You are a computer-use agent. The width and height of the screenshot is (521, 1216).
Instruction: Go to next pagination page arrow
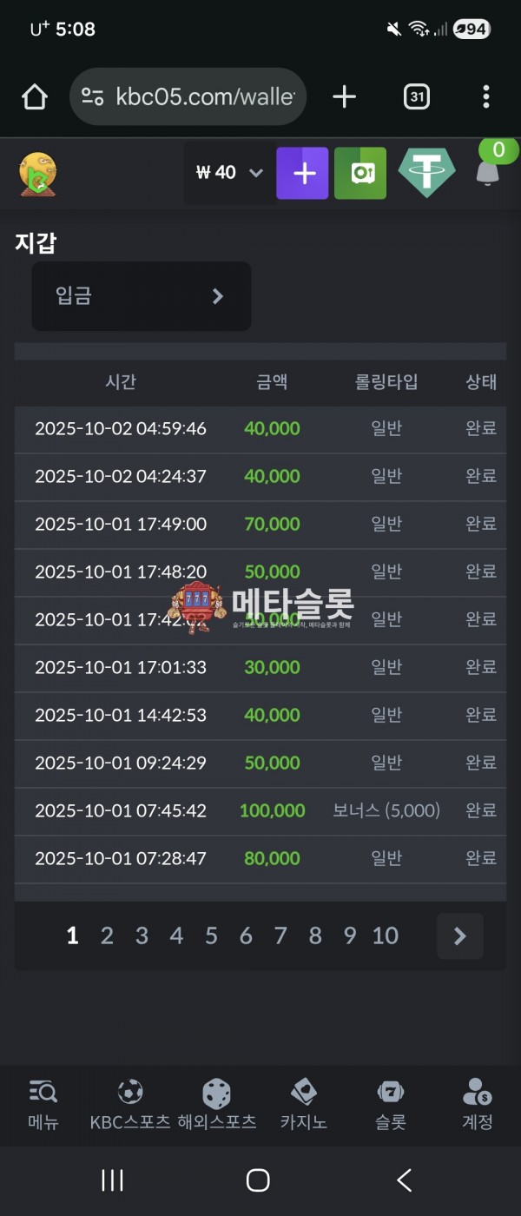[459, 935]
